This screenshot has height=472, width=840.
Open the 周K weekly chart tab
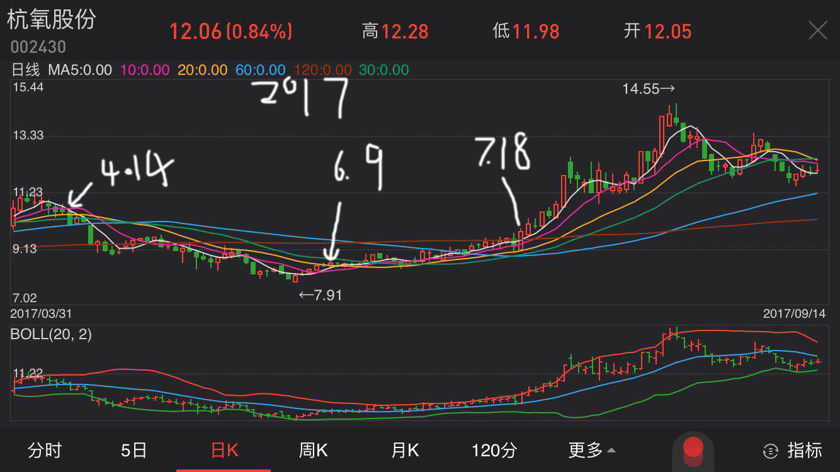[x=313, y=450]
